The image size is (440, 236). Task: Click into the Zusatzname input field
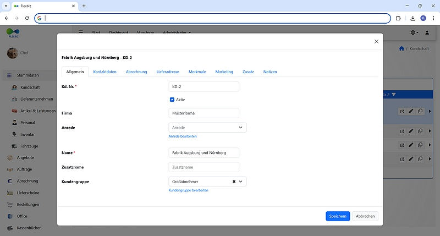204,167
